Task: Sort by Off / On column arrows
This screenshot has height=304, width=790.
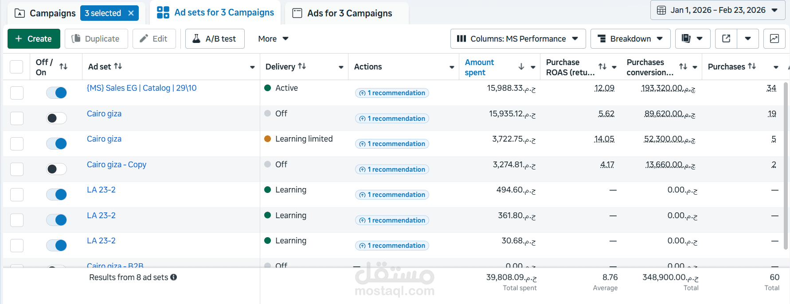Action: pos(63,66)
